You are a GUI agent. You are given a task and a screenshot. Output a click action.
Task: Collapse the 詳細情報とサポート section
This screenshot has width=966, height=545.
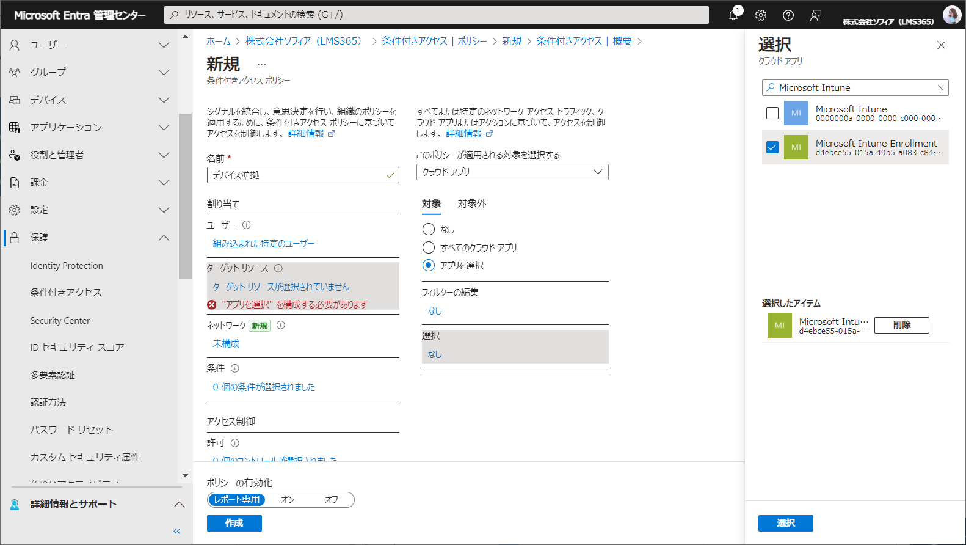179,505
